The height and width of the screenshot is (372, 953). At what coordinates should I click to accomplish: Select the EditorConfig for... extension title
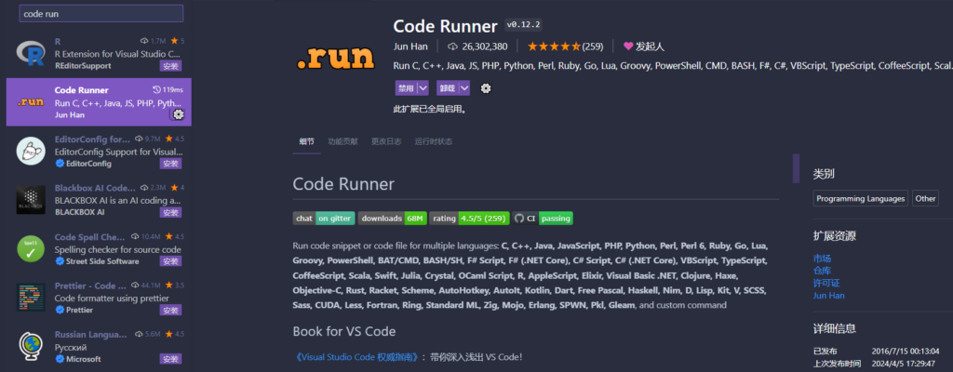point(92,139)
